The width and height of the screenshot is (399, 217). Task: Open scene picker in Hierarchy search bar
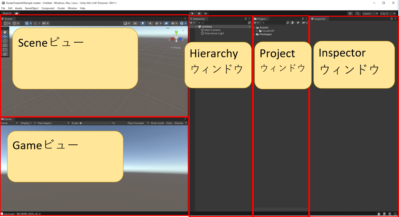point(249,23)
